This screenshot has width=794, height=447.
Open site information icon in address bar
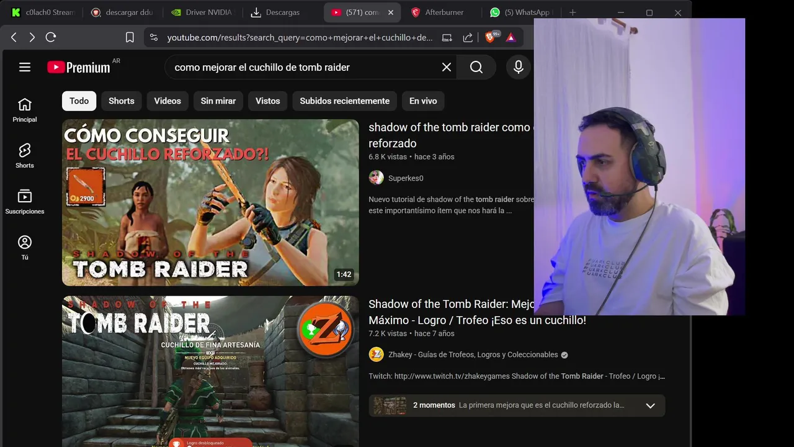pyautogui.click(x=154, y=37)
